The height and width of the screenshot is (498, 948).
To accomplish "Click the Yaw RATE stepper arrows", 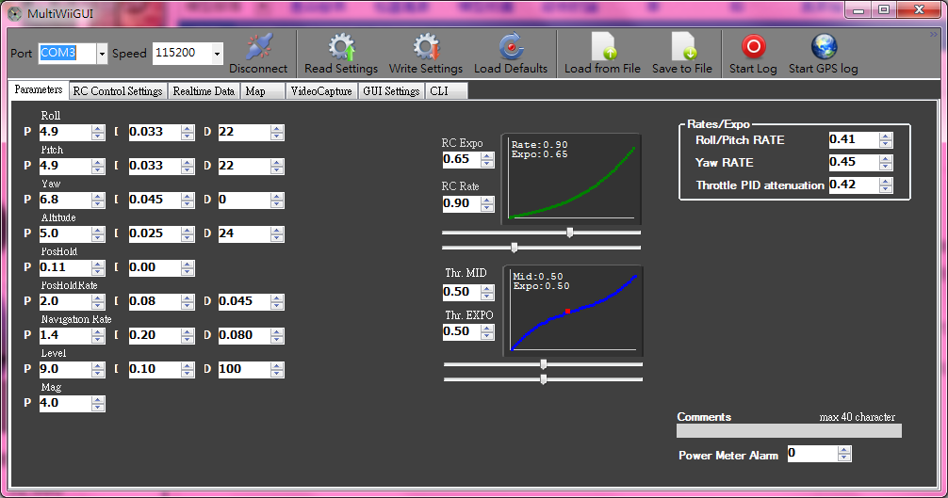I will point(886,162).
